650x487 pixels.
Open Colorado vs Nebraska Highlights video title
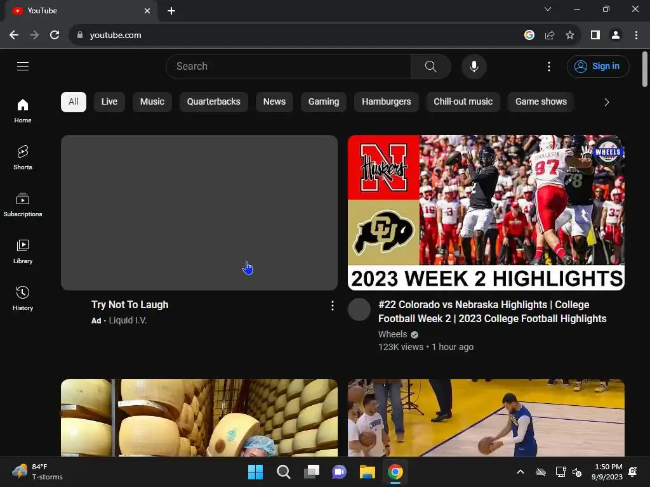pyautogui.click(x=492, y=311)
